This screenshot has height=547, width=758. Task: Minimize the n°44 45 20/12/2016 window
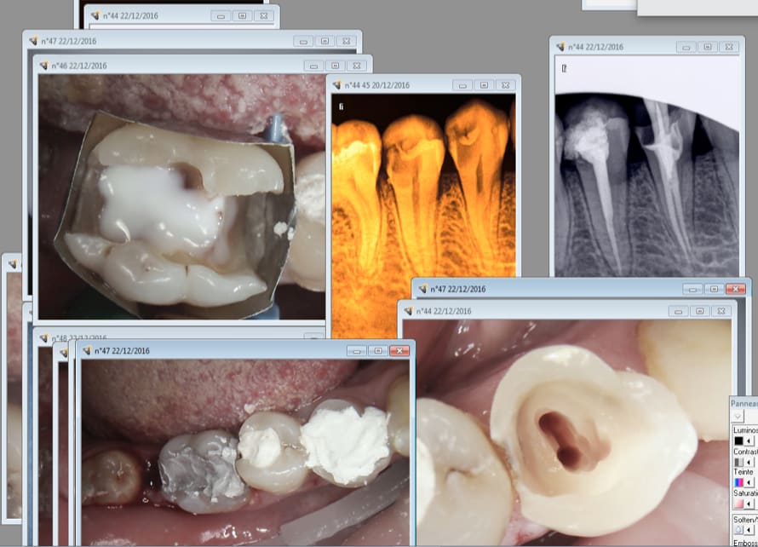[x=462, y=85]
